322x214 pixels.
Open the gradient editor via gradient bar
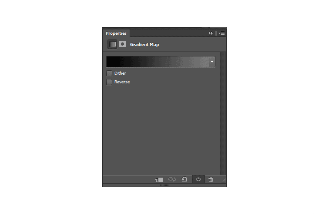[158, 62]
